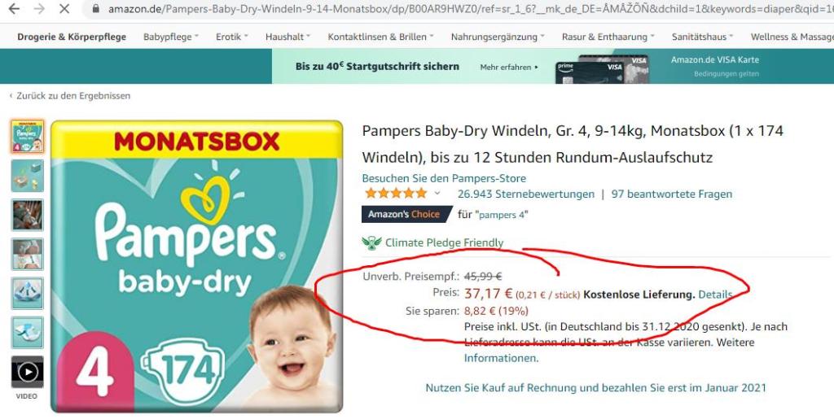Select Drogerie & Körperpflege menu item
Image resolution: width=834 pixels, height=419 pixels.
coord(72,37)
